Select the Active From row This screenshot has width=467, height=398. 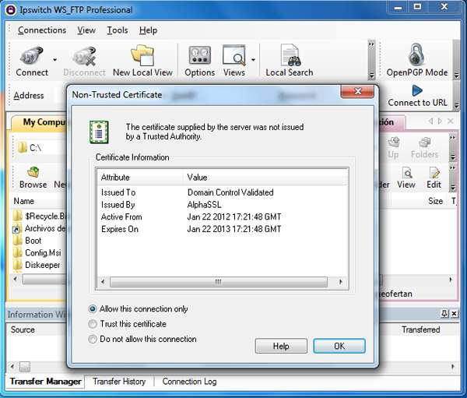pos(222,217)
